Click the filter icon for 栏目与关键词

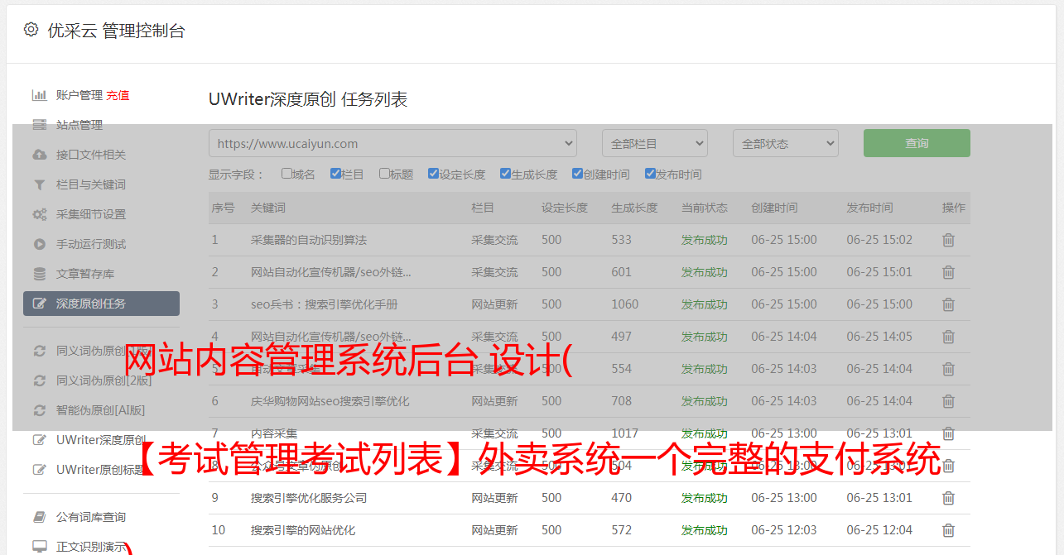(x=39, y=184)
